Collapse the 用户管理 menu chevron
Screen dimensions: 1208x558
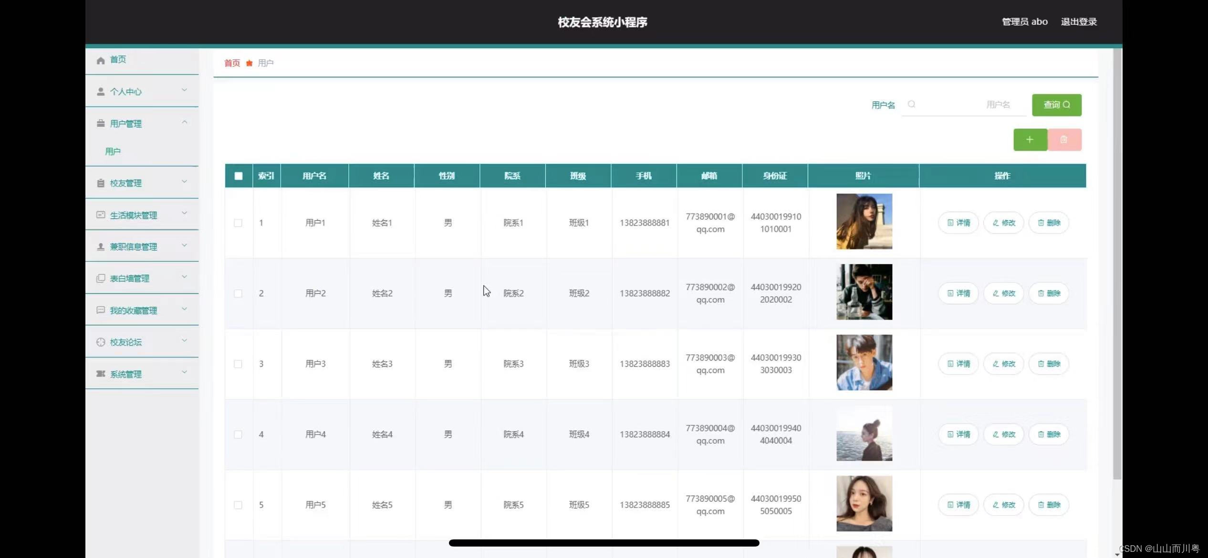pos(184,123)
